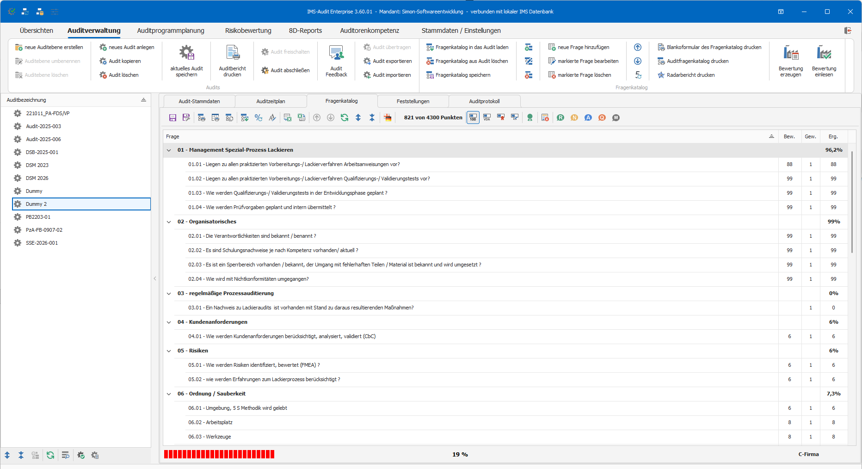
Task: Click the percent icon in Fragenkatalog toolbar
Action: coord(259,117)
